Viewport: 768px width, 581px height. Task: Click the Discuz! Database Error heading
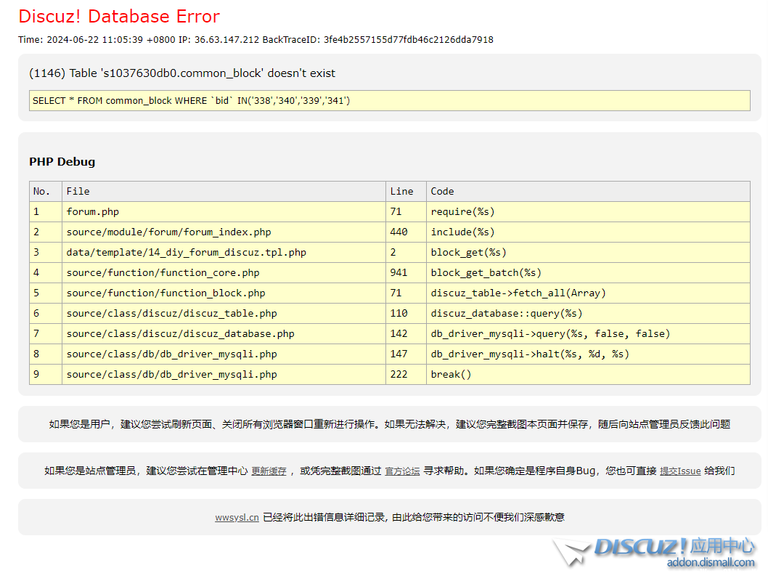pyautogui.click(x=119, y=16)
